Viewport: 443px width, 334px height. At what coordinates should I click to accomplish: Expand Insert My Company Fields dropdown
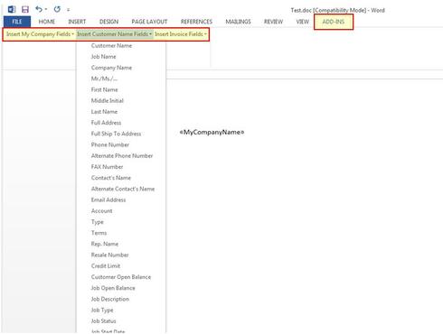pyautogui.click(x=40, y=34)
